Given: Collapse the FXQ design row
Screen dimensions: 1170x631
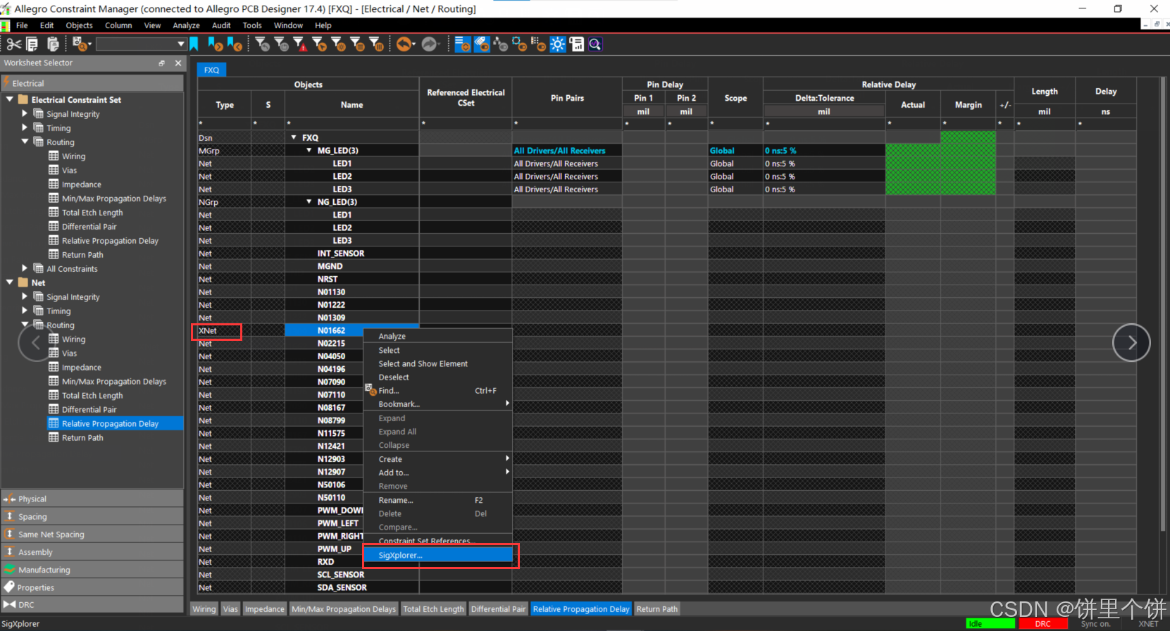Looking at the screenshot, I should tap(294, 137).
